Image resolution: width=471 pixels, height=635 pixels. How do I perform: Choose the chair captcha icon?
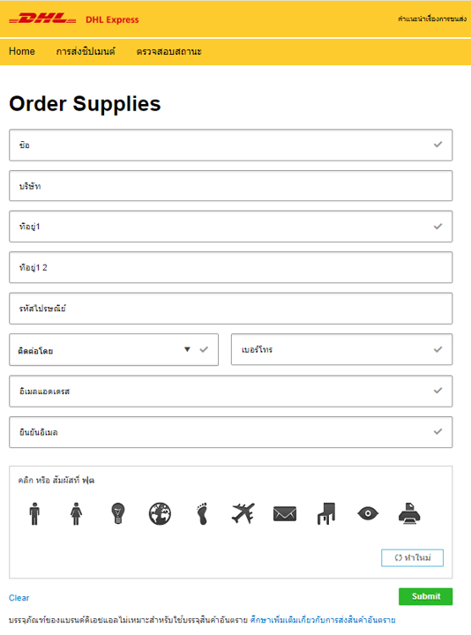(x=326, y=513)
